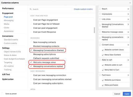Uncheck Welcome message views in metrics list
133x97 pixels.
pos(31,62)
